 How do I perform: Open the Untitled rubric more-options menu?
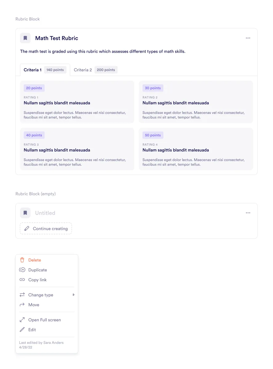pos(248,213)
